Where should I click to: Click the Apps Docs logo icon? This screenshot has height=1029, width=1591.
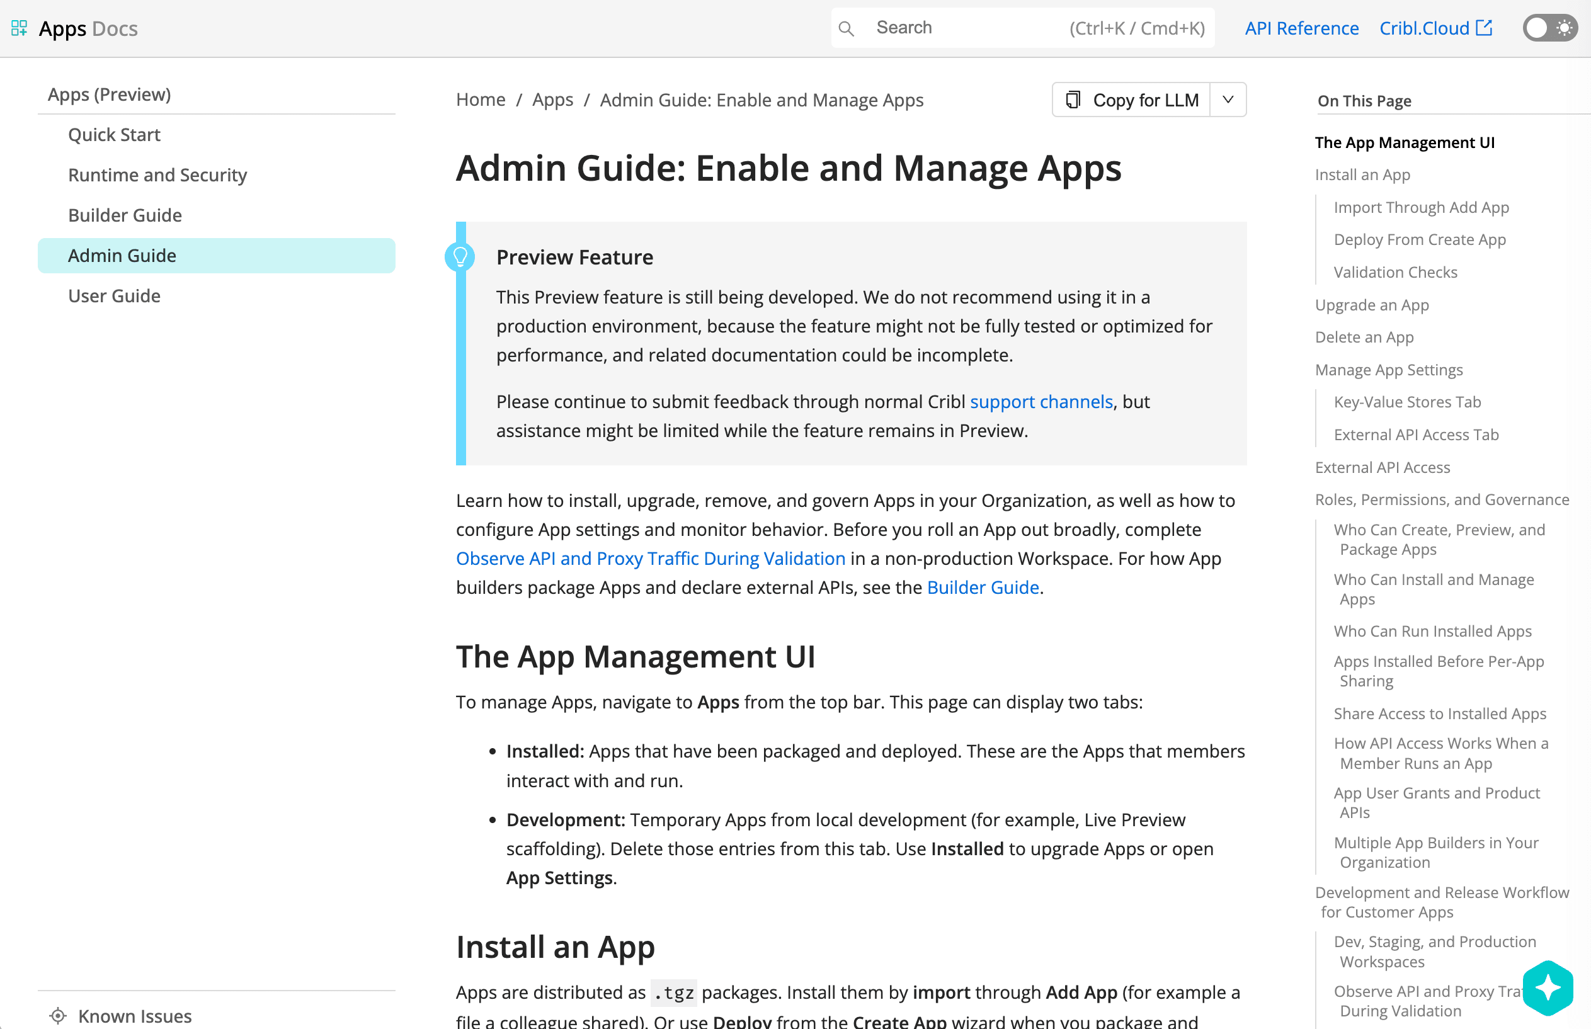pos(19,28)
